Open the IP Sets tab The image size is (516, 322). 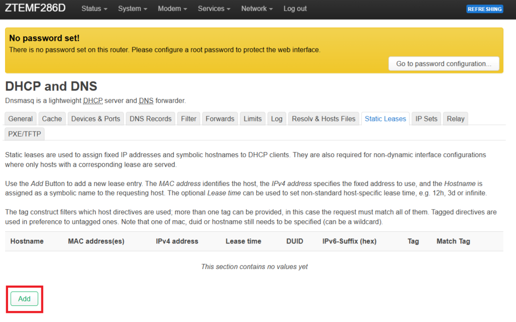click(426, 119)
